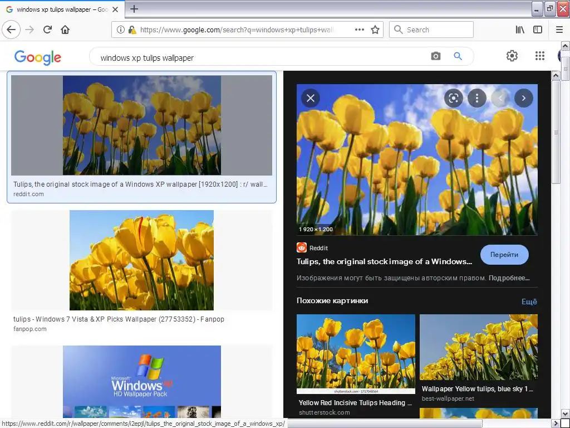
Task: Click the preview panel vertical scrollbar thumb
Action: (x=556, y=133)
